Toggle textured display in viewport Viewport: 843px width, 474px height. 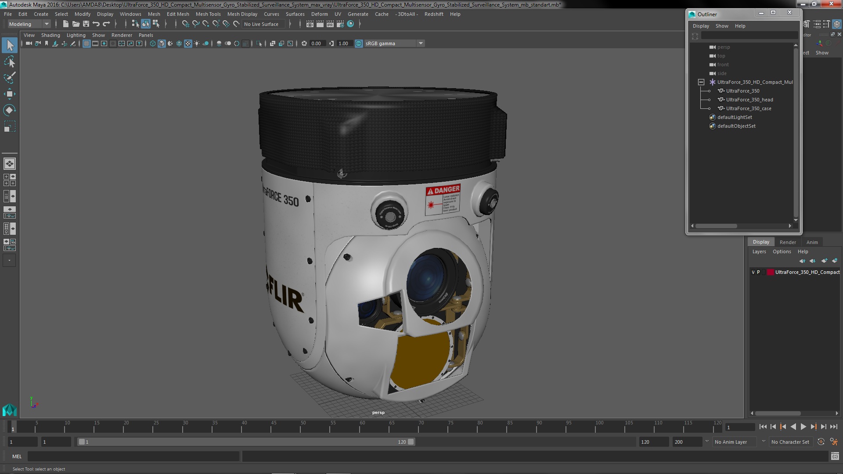point(188,43)
